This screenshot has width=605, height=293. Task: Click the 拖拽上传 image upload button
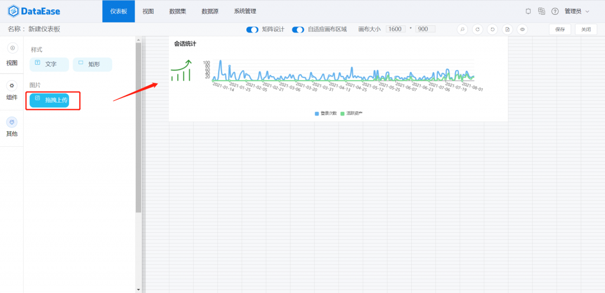[50, 100]
